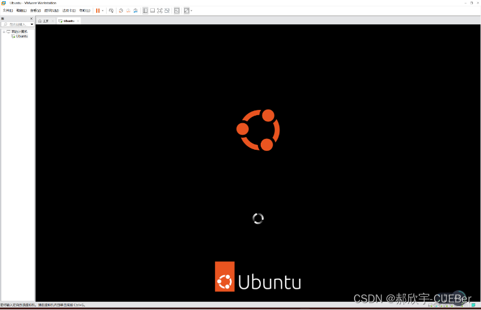The height and width of the screenshot is (310, 481).
Task: Click the revert to snapshot icon
Action: coord(128,11)
